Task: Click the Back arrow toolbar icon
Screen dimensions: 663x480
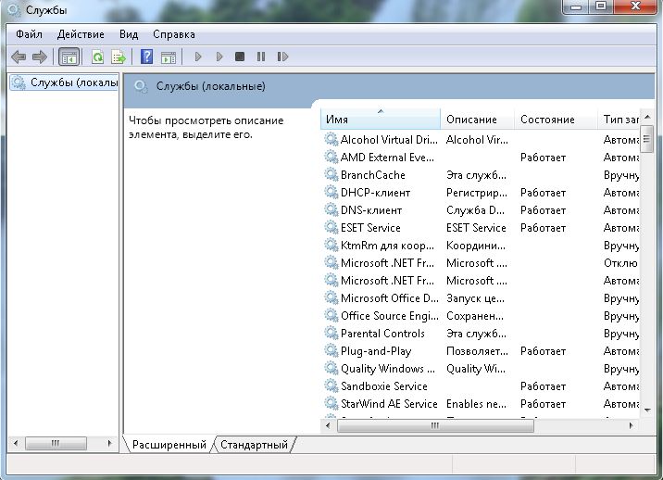Action: [19, 57]
